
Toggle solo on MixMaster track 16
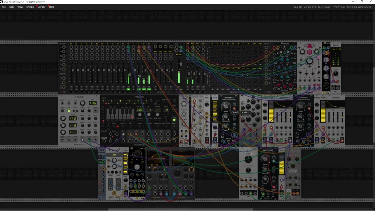tap(149, 89)
